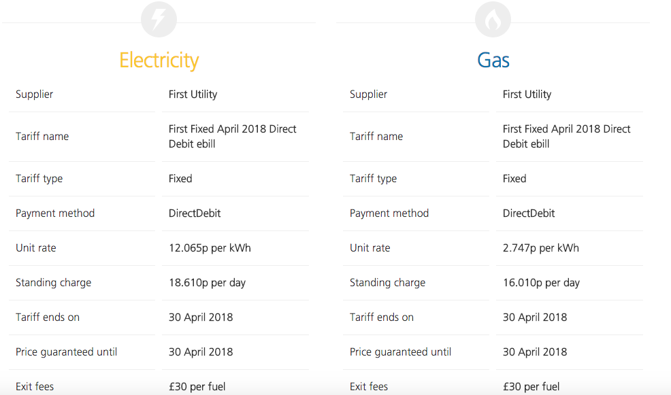The width and height of the screenshot is (671, 395).
Task: Click First Utility under Electricity supplier
Action: coord(193,94)
